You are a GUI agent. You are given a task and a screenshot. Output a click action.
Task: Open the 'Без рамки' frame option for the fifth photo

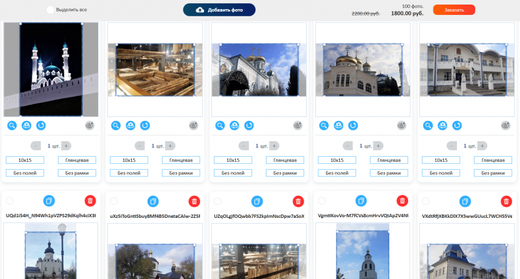(x=493, y=173)
